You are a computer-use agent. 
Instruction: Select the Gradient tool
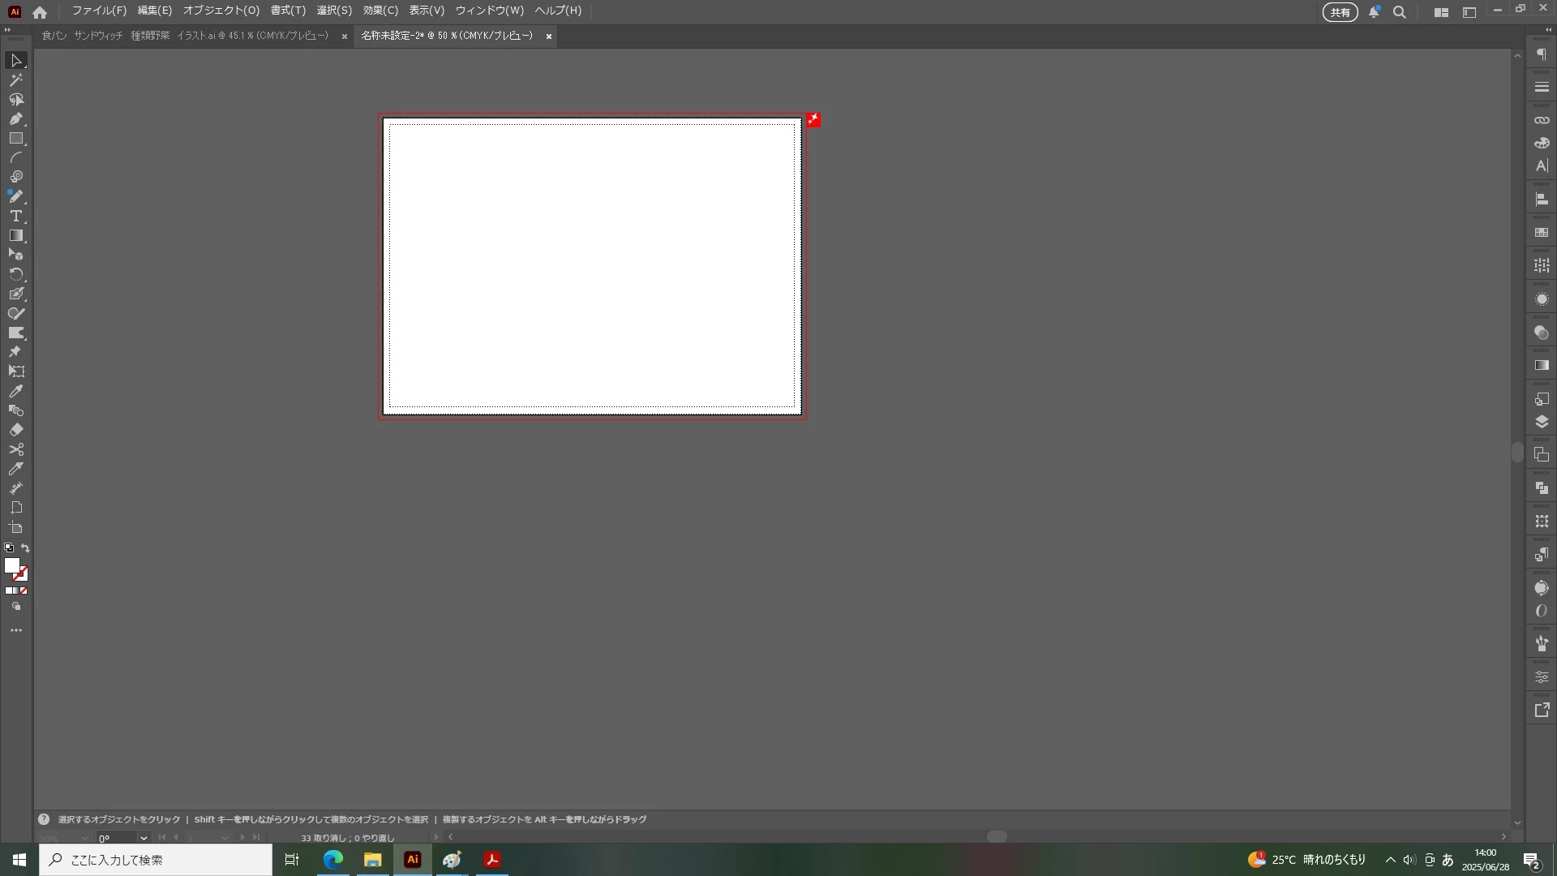pos(15,235)
